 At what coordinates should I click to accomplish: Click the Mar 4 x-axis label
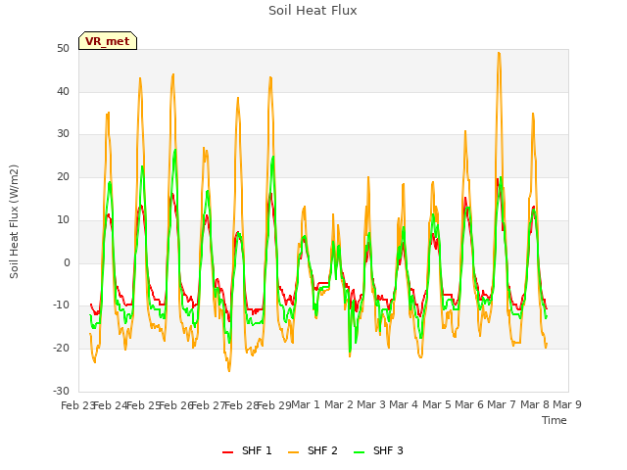404,404
